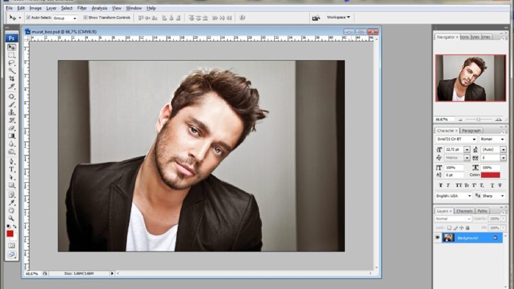Image resolution: width=514 pixels, height=289 pixels.
Task: Change the screen mode button
Action: pyautogui.click(x=12, y=254)
